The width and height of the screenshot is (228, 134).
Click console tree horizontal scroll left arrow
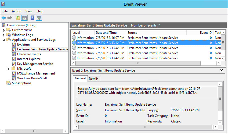[x=3, y=131]
